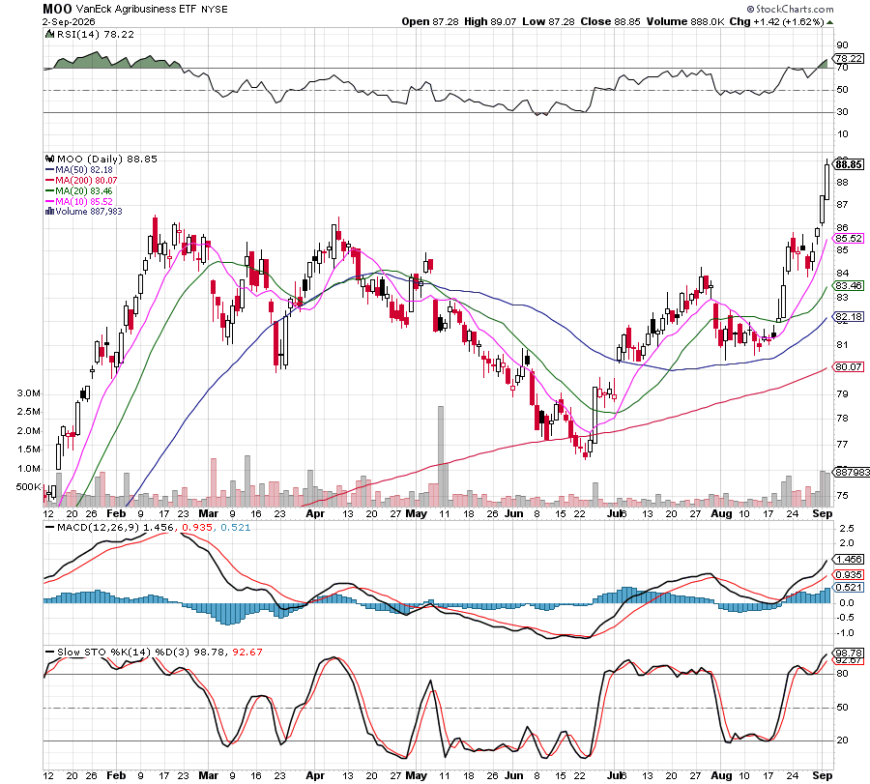Click the 887983 volume tag on right axis
Viewport: 870px width, 784px height.
(853, 472)
